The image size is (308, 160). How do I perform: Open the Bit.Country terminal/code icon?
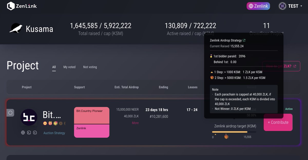(29, 133)
